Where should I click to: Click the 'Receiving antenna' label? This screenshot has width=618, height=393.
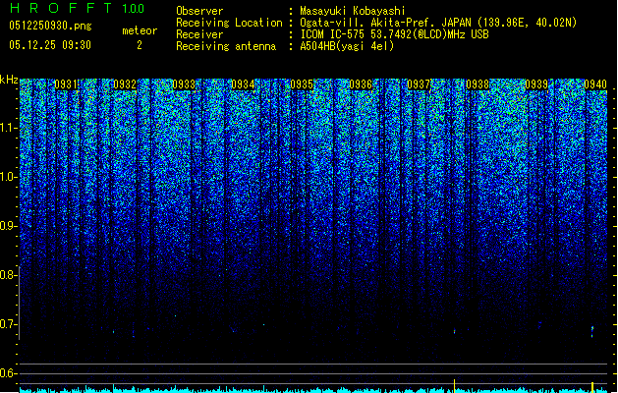(x=226, y=46)
